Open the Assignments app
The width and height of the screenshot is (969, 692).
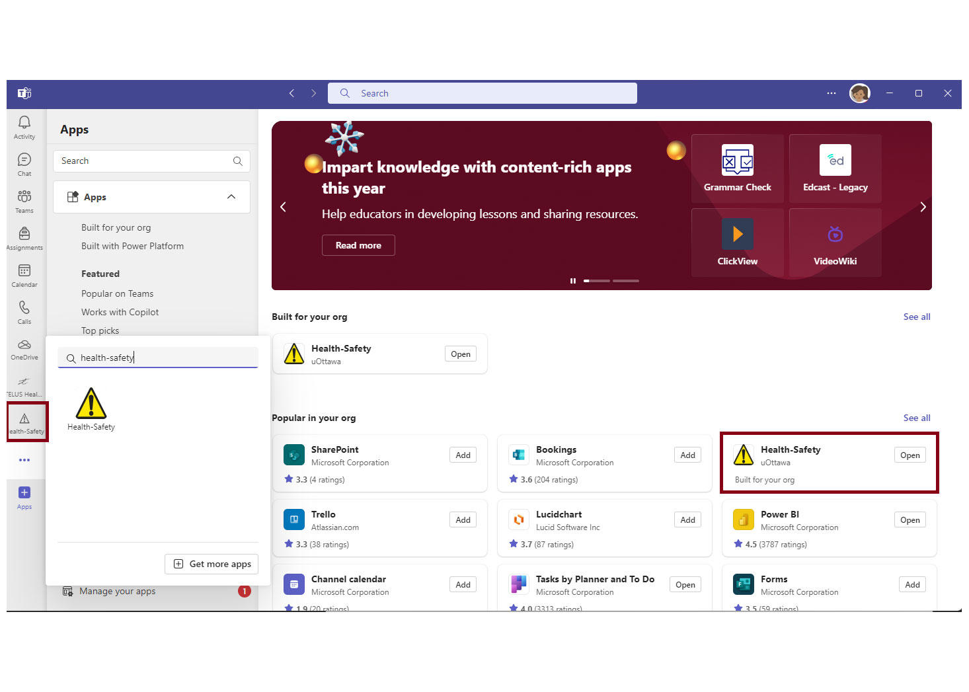click(x=24, y=238)
